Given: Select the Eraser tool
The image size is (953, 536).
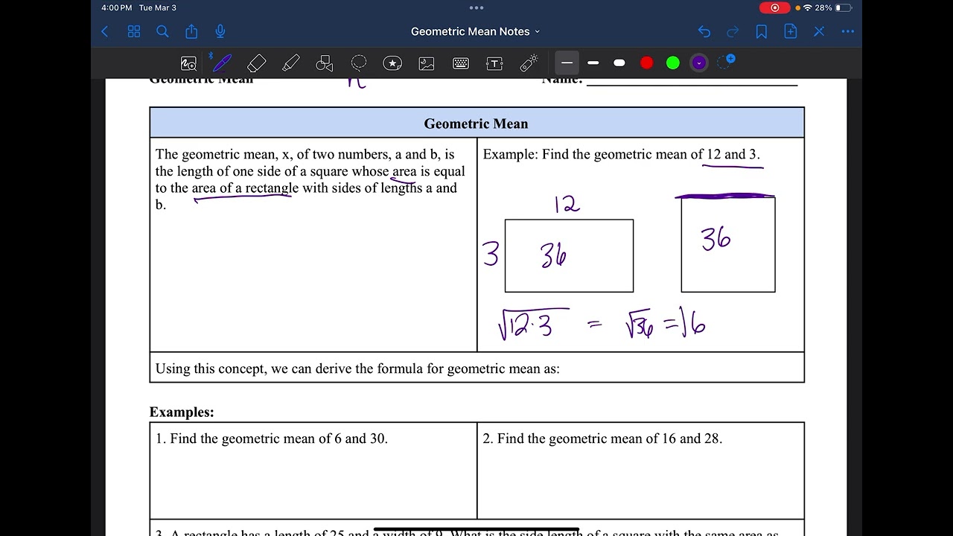Looking at the screenshot, I should 256,63.
